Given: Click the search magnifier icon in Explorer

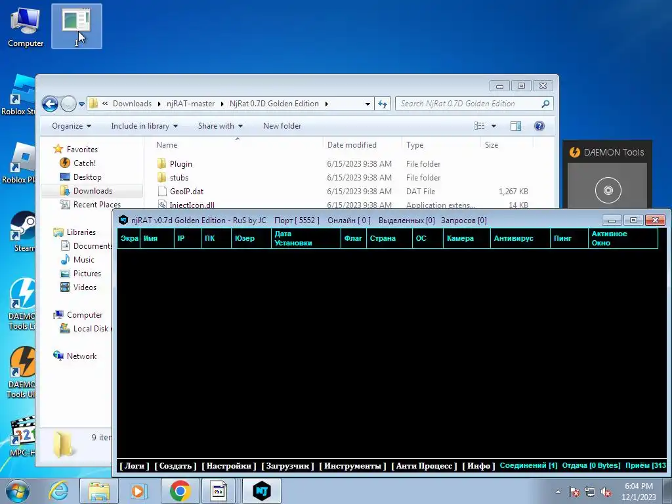Looking at the screenshot, I should 545,104.
